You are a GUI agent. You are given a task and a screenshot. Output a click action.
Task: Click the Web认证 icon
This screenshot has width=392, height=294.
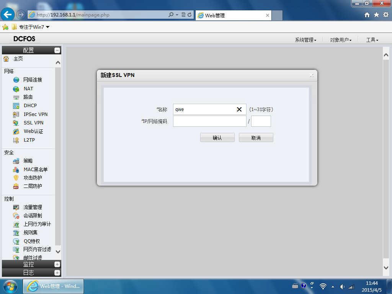(16, 132)
